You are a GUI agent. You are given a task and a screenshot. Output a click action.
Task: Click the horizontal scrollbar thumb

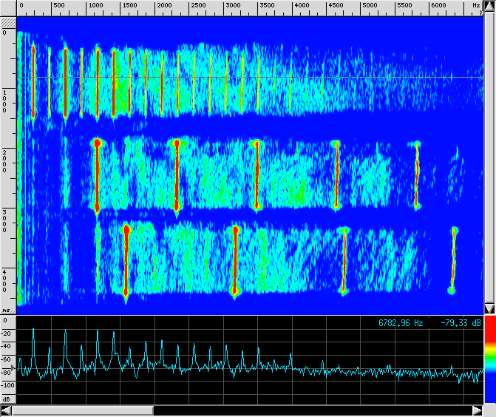83,410
